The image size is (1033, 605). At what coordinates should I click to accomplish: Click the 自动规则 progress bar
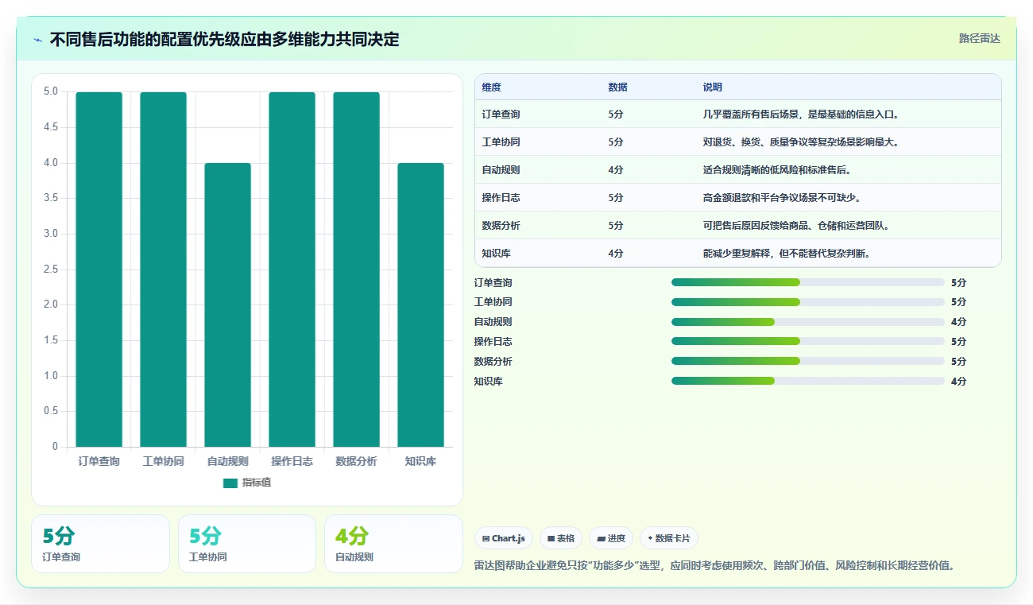click(808, 322)
